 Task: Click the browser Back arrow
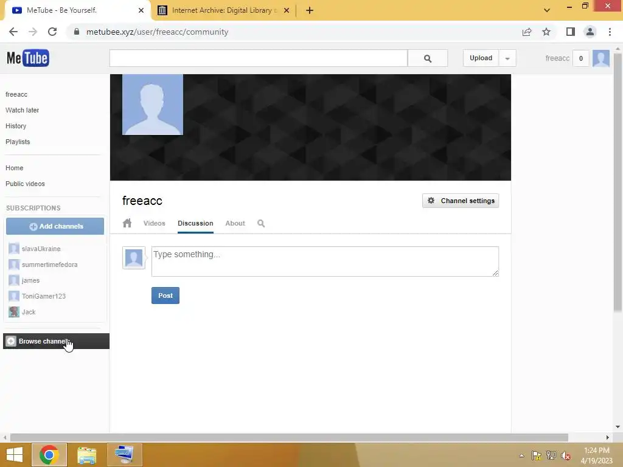coord(13,32)
